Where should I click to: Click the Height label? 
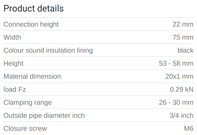tap(13, 64)
